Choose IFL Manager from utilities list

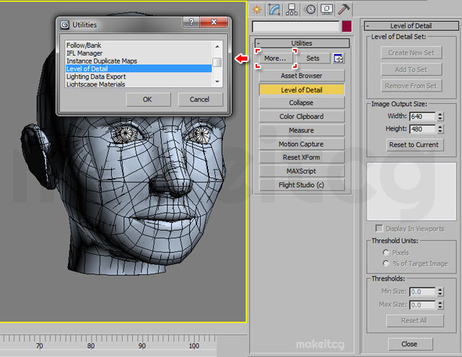(x=84, y=53)
